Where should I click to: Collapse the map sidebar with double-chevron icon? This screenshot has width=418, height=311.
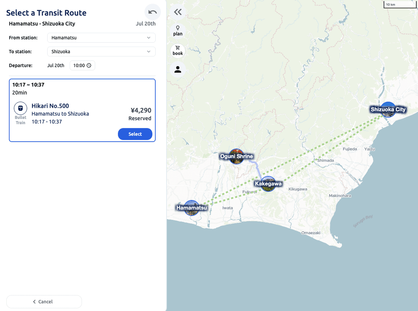[x=178, y=11]
